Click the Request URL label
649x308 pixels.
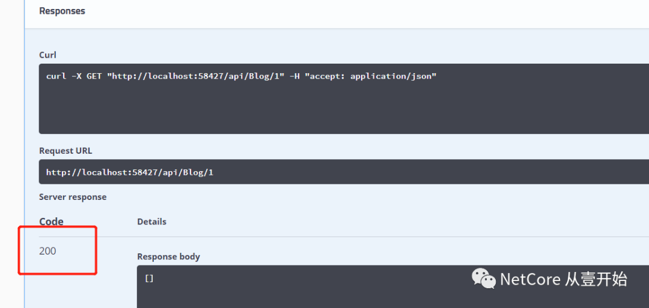coord(66,151)
